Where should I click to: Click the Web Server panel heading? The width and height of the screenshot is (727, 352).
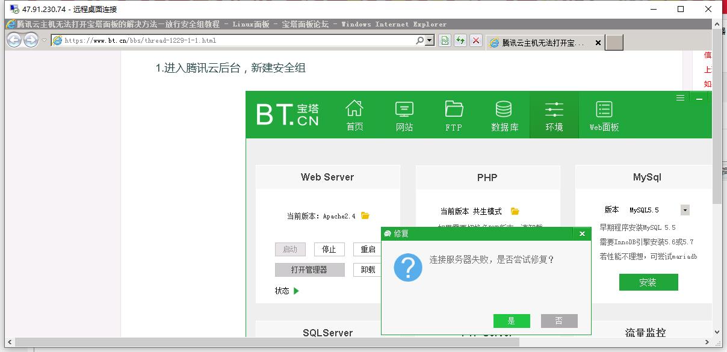(x=327, y=177)
